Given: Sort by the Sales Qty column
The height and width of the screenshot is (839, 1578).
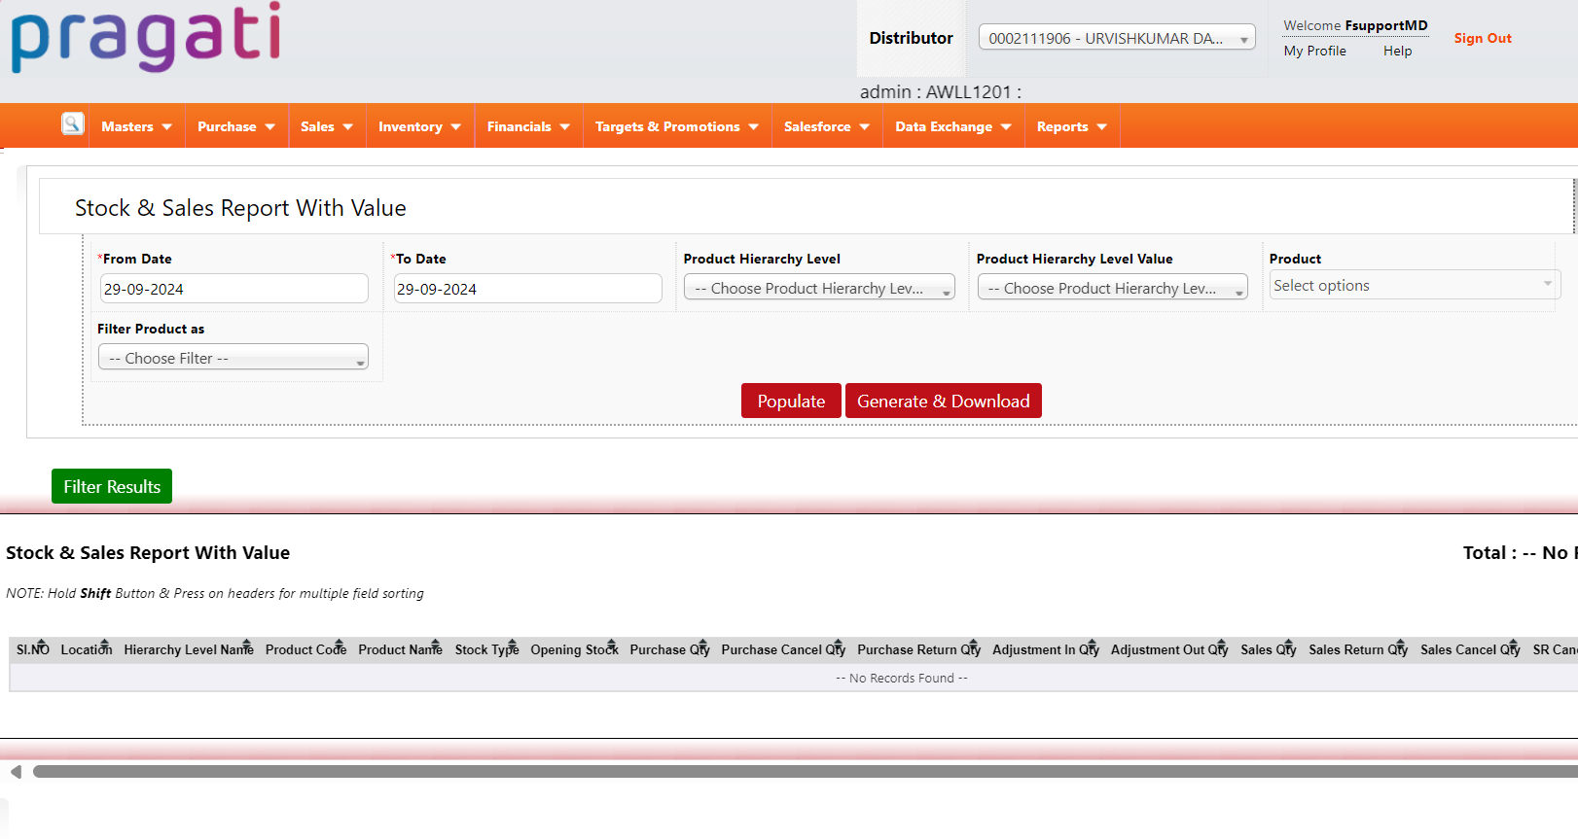Looking at the screenshot, I should coord(1268,649).
